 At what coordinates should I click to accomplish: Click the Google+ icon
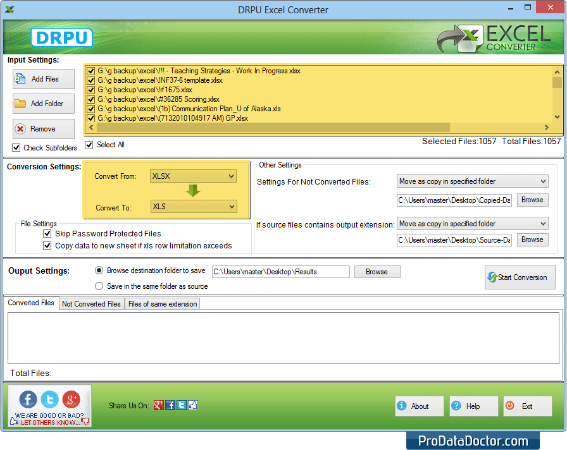pos(71,399)
